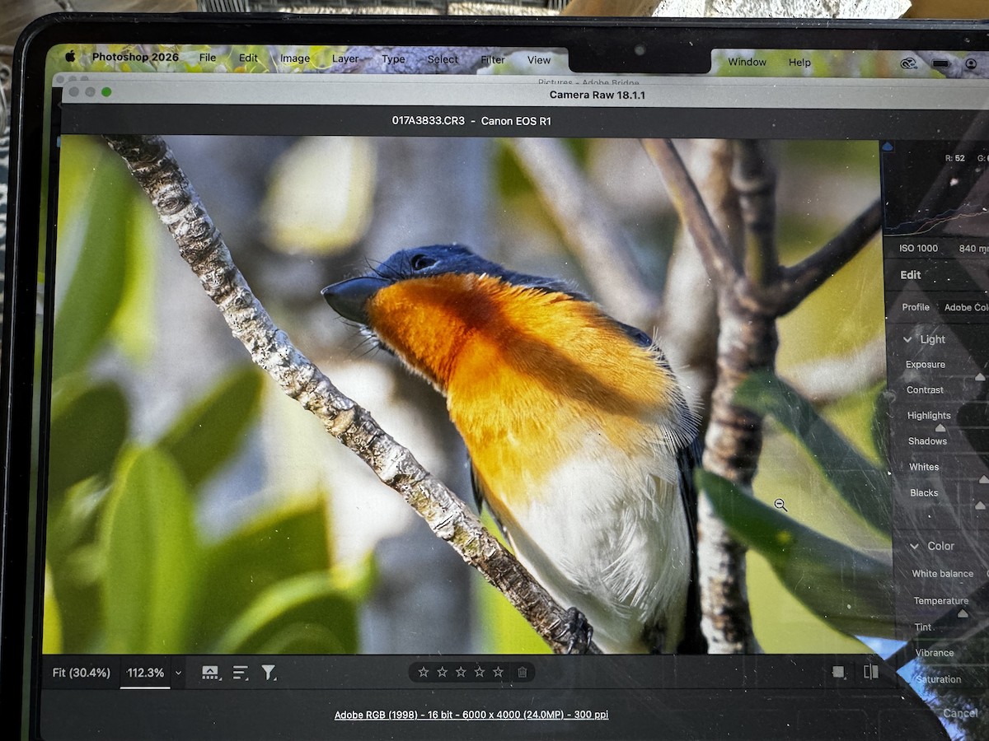The width and height of the screenshot is (989, 741).
Task: Open the Apple menu
Action: pyautogui.click(x=70, y=57)
